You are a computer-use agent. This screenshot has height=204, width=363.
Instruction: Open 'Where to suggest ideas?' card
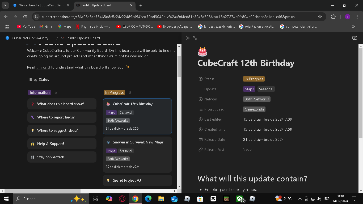coord(62,130)
